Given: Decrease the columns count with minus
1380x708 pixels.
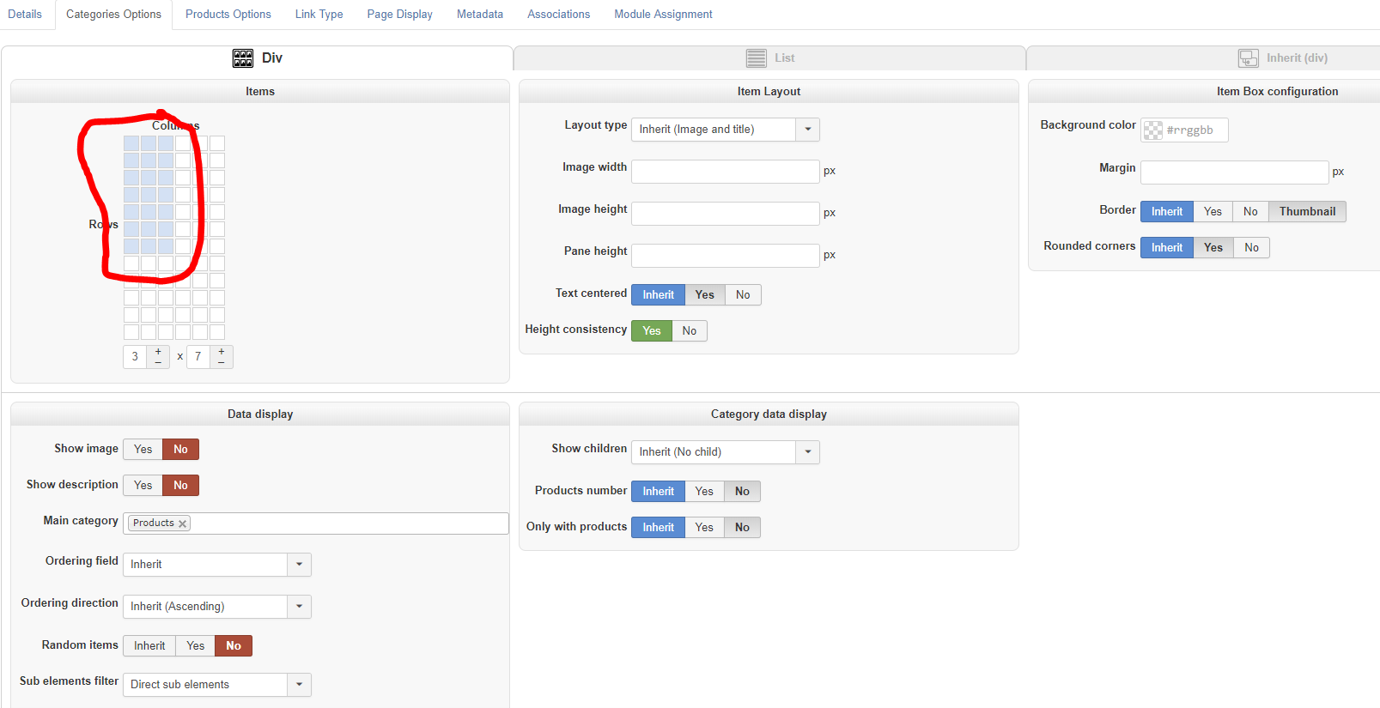Looking at the screenshot, I should click(158, 362).
